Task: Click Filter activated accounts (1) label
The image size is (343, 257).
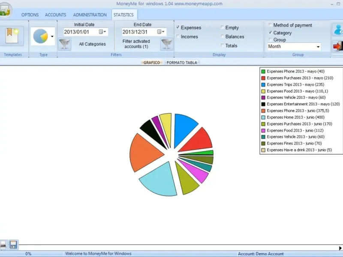Action: [x=136, y=44]
